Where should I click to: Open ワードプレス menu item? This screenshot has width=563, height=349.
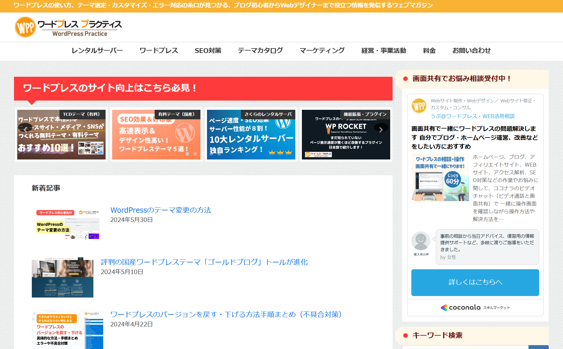(x=159, y=51)
